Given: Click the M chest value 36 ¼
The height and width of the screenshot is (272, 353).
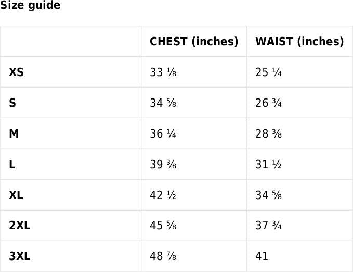Looking at the screenshot, I should (x=163, y=134).
